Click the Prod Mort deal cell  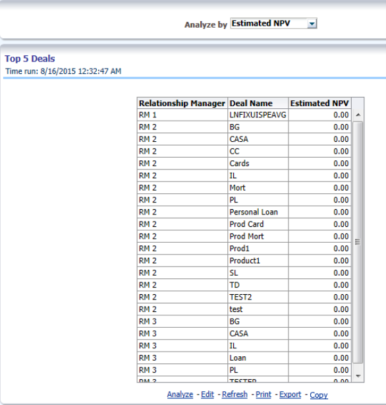258,236
